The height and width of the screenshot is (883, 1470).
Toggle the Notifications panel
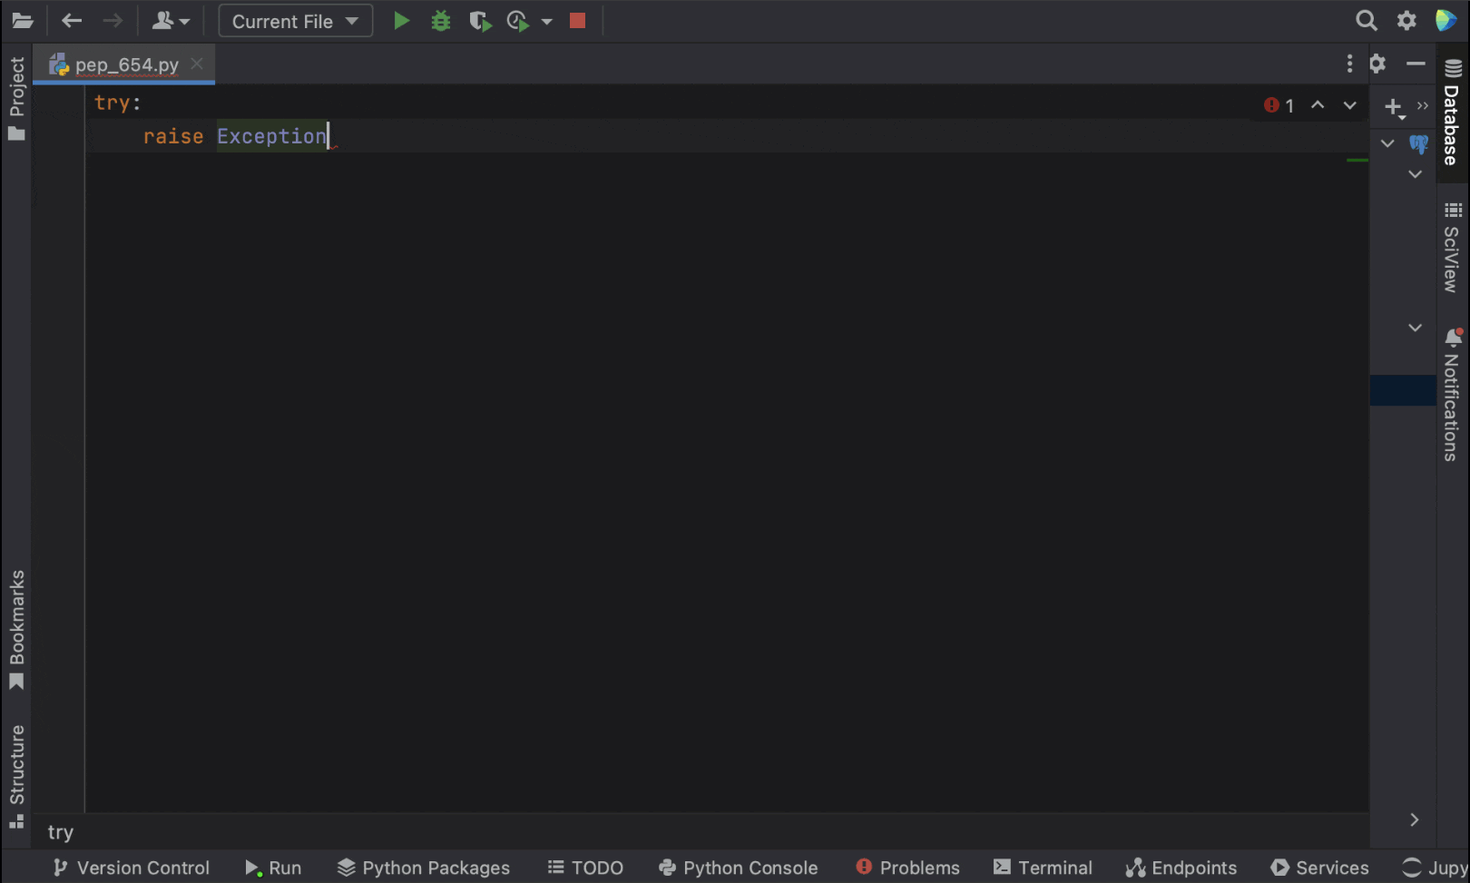tap(1452, 399)
